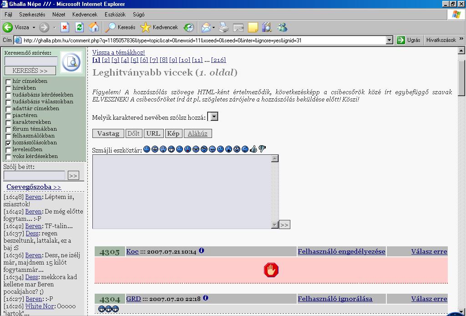Open the History toolbar icon
The width and height of the screenshot is (466, 316).
188,27
